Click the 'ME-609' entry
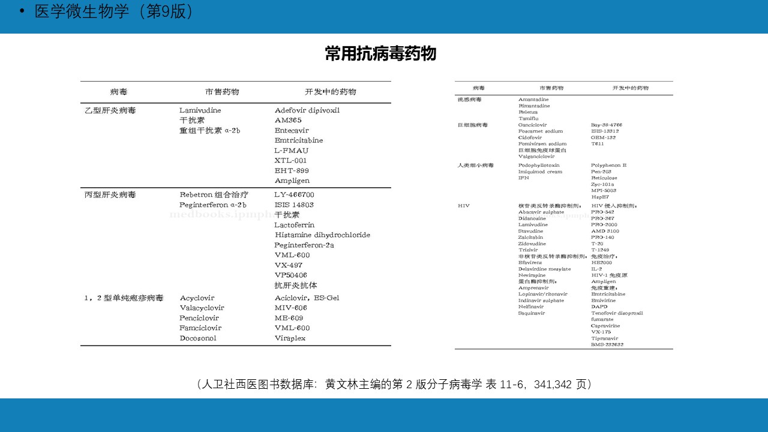Image resolution: width=768 pixels, height=432 pixels. point(289,318)
